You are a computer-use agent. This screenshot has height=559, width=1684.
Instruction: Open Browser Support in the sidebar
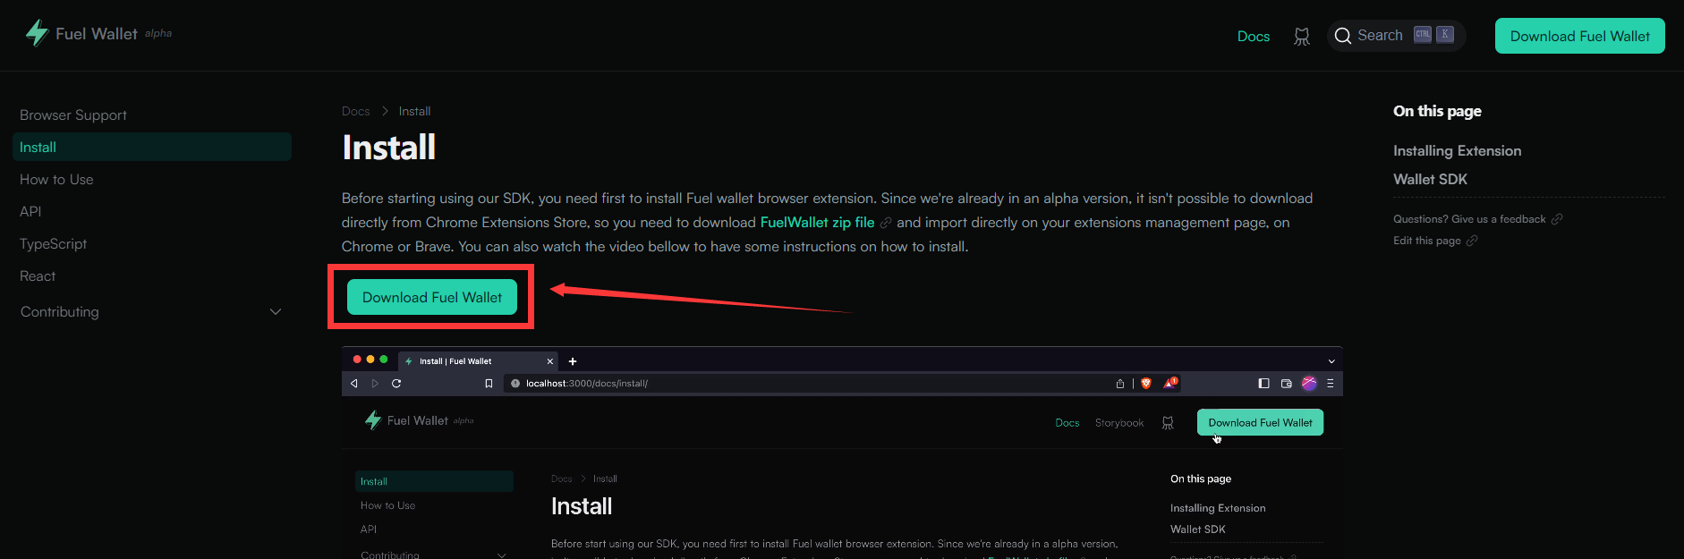73,115
